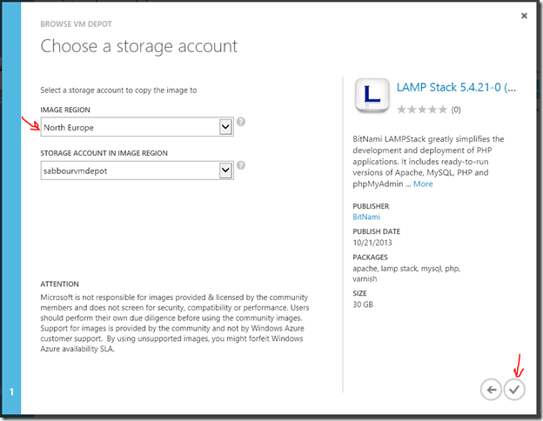Click the rating count (0)
This screenshot has height=421, width=543.
[x=456, y=110]
